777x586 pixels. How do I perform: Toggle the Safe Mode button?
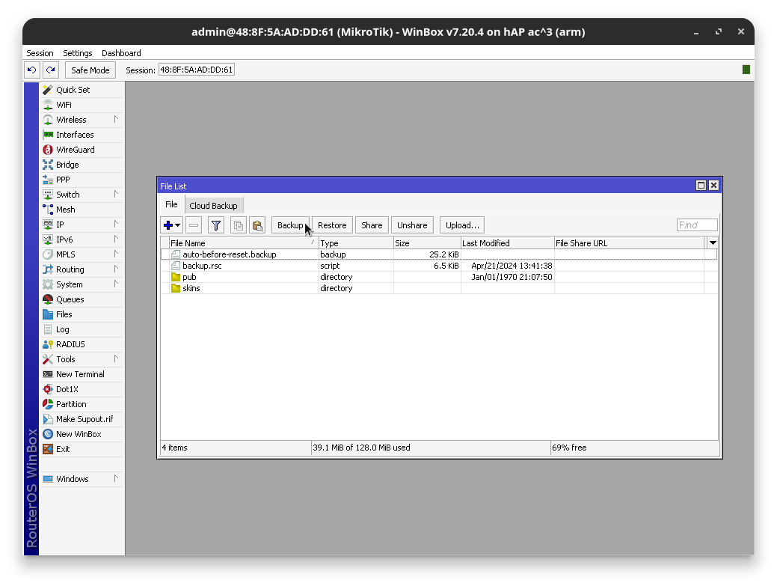[90, 70]
